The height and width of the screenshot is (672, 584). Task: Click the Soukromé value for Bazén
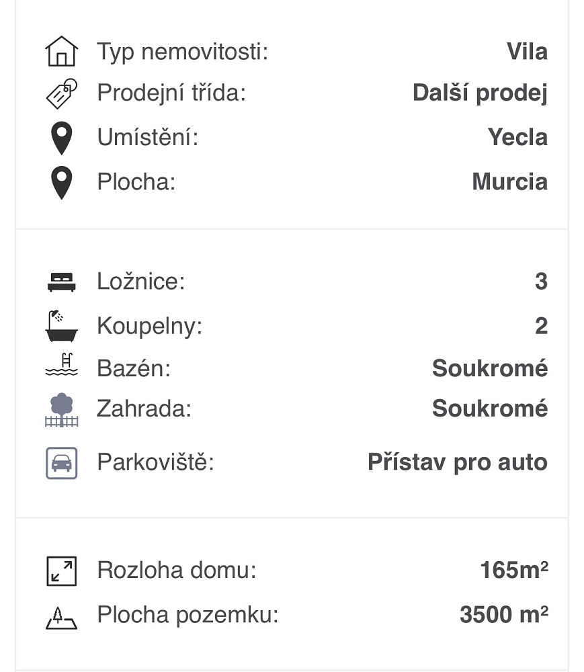point(490,368)
